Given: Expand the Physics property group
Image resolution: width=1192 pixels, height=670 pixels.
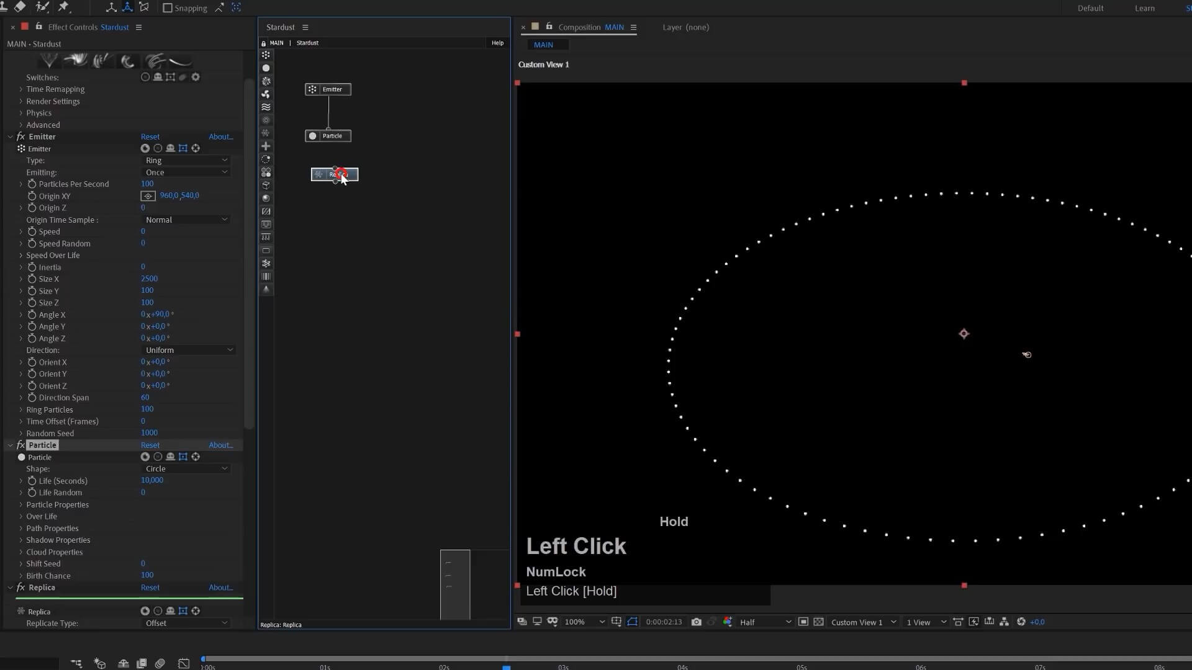Looking at the screenshot, I should coord(20,113).
